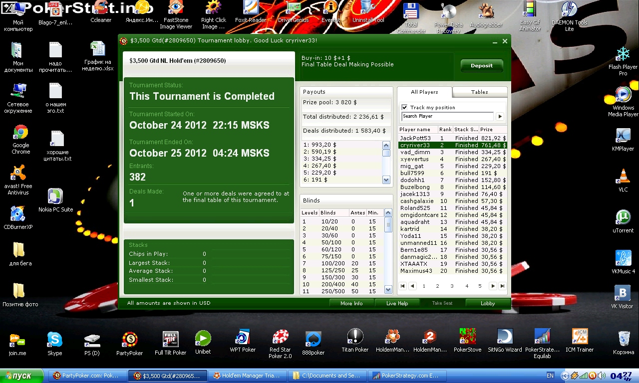Viewport: 639px width, 383px height.
Task: Go to page 5 of players list
Action: click(480, 286)
